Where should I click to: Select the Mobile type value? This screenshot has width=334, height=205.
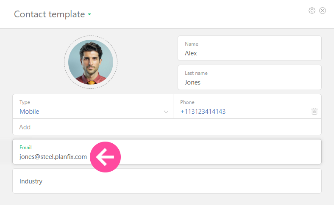29,112
